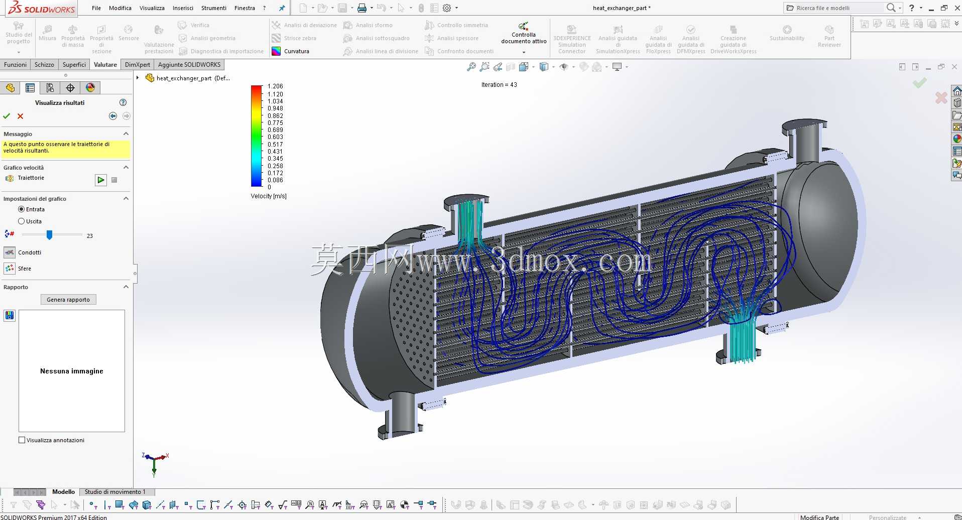Click the Zoom to fit icon
Image resolution: width=962 pixels, height=520 pixels.
pos(471,67)
